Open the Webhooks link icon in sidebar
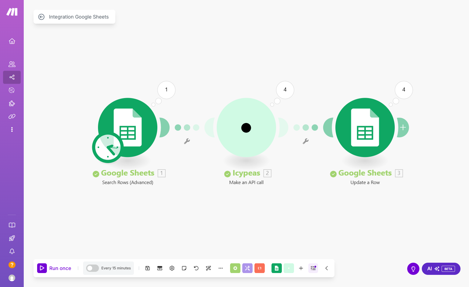This screenshot has height=287, width=469. click(x=12, y=116)
